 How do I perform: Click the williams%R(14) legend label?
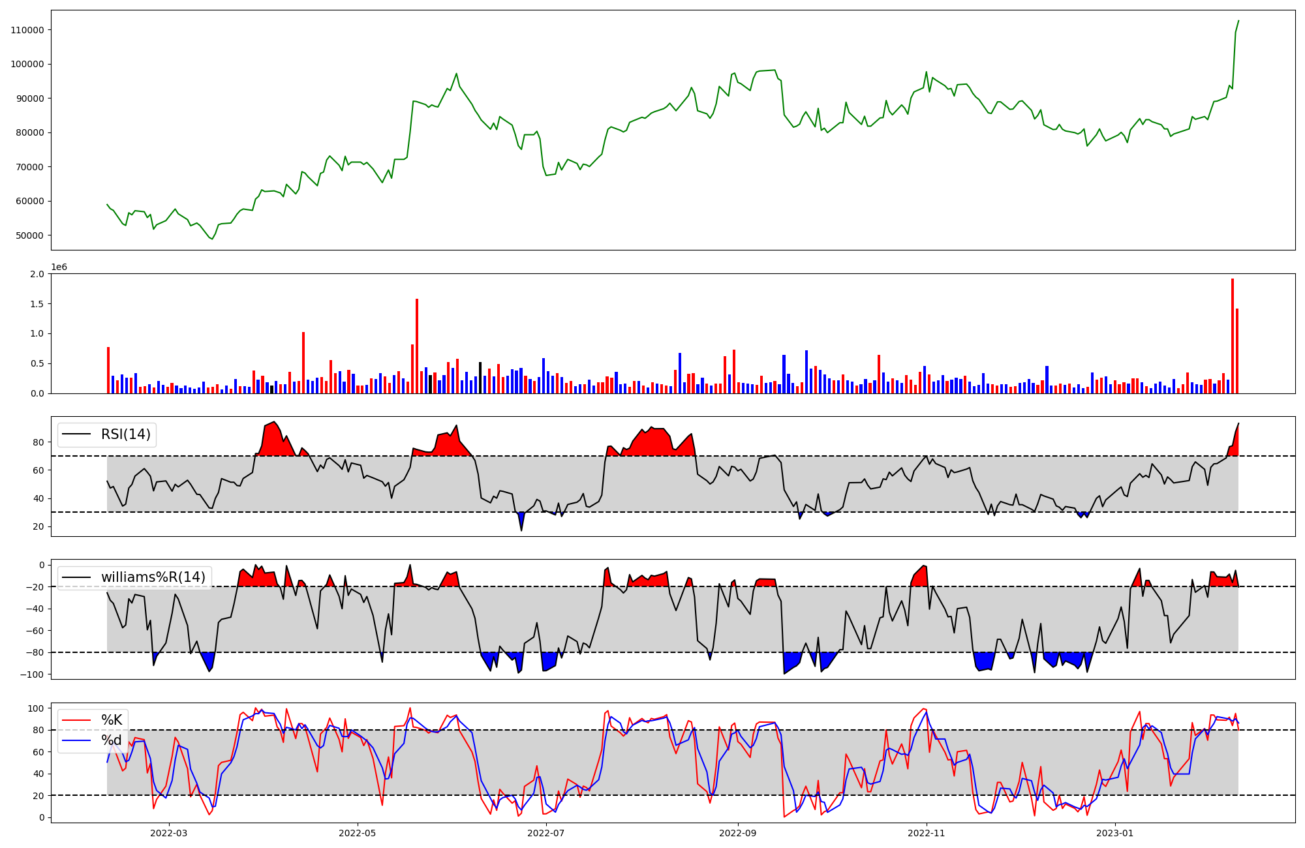click(x=153, y=577)
